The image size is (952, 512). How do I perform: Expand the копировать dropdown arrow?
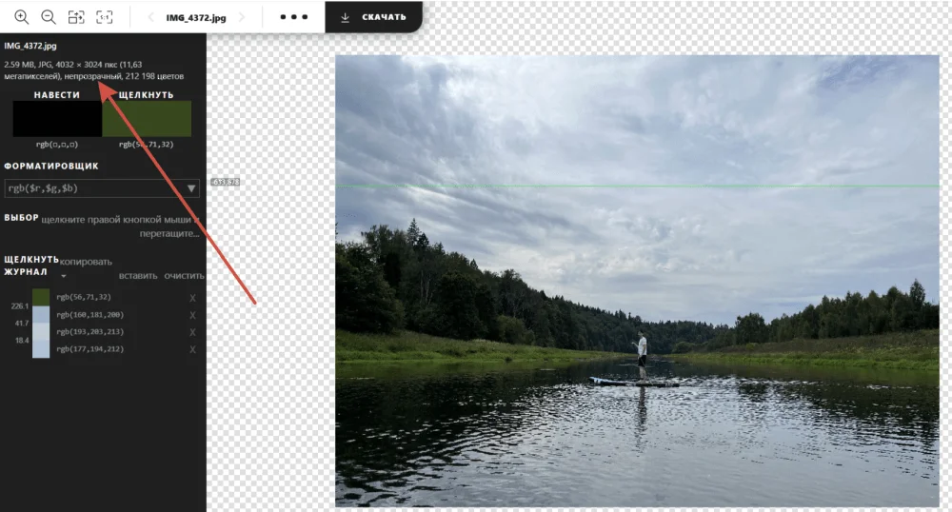click(64, 276)
